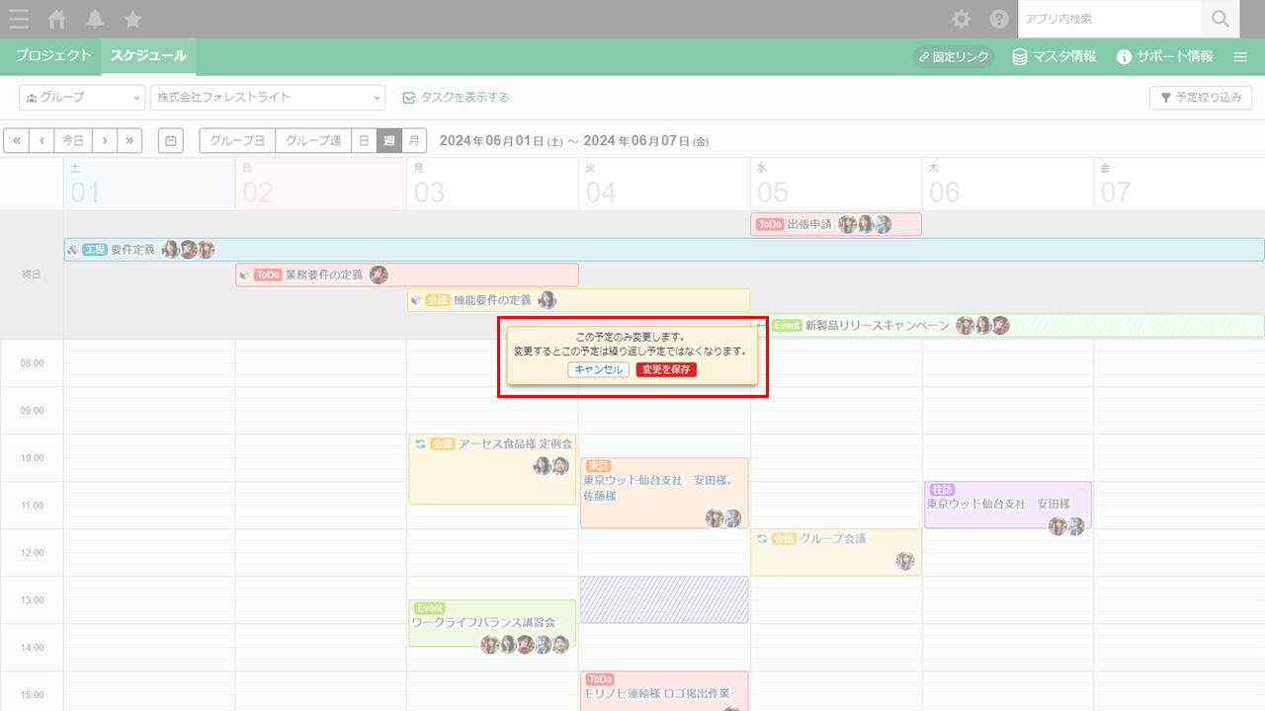This screenshot has width=1265, height=711.
Task: Open 新製品リリースキャンペーン event
Action: pos(1008,326)
